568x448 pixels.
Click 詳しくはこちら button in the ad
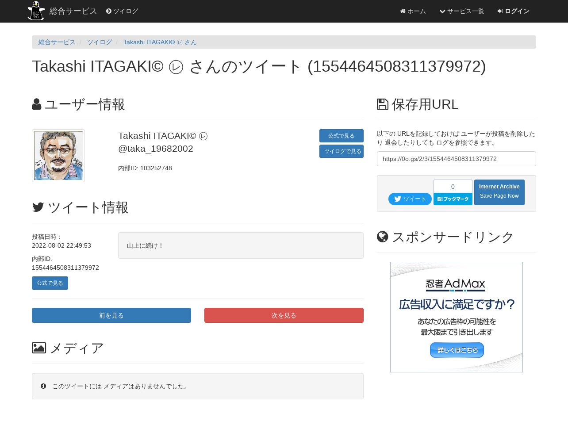(457, 350)
